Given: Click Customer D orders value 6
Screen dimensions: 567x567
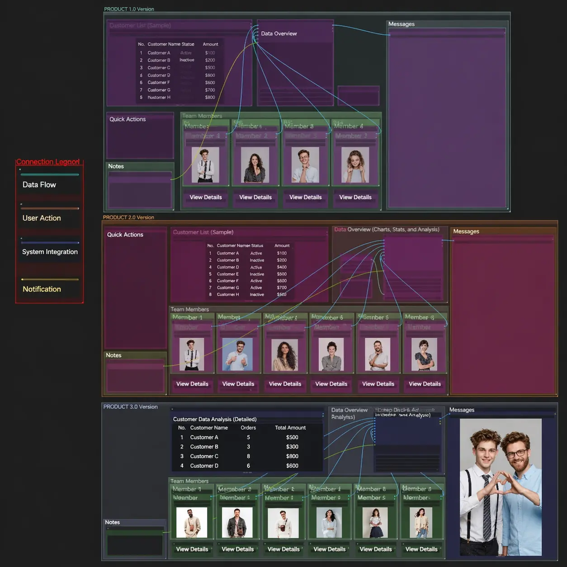Looking at the screenshot, I should pyautogui.click(x=248, y=466).
